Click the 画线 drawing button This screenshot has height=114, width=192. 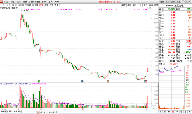point(134,5)
